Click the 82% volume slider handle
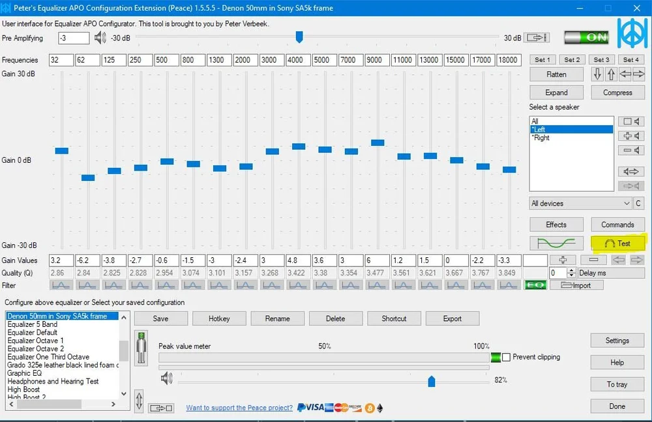This screenshot has width=652, height=422. [x=432, y=381]
